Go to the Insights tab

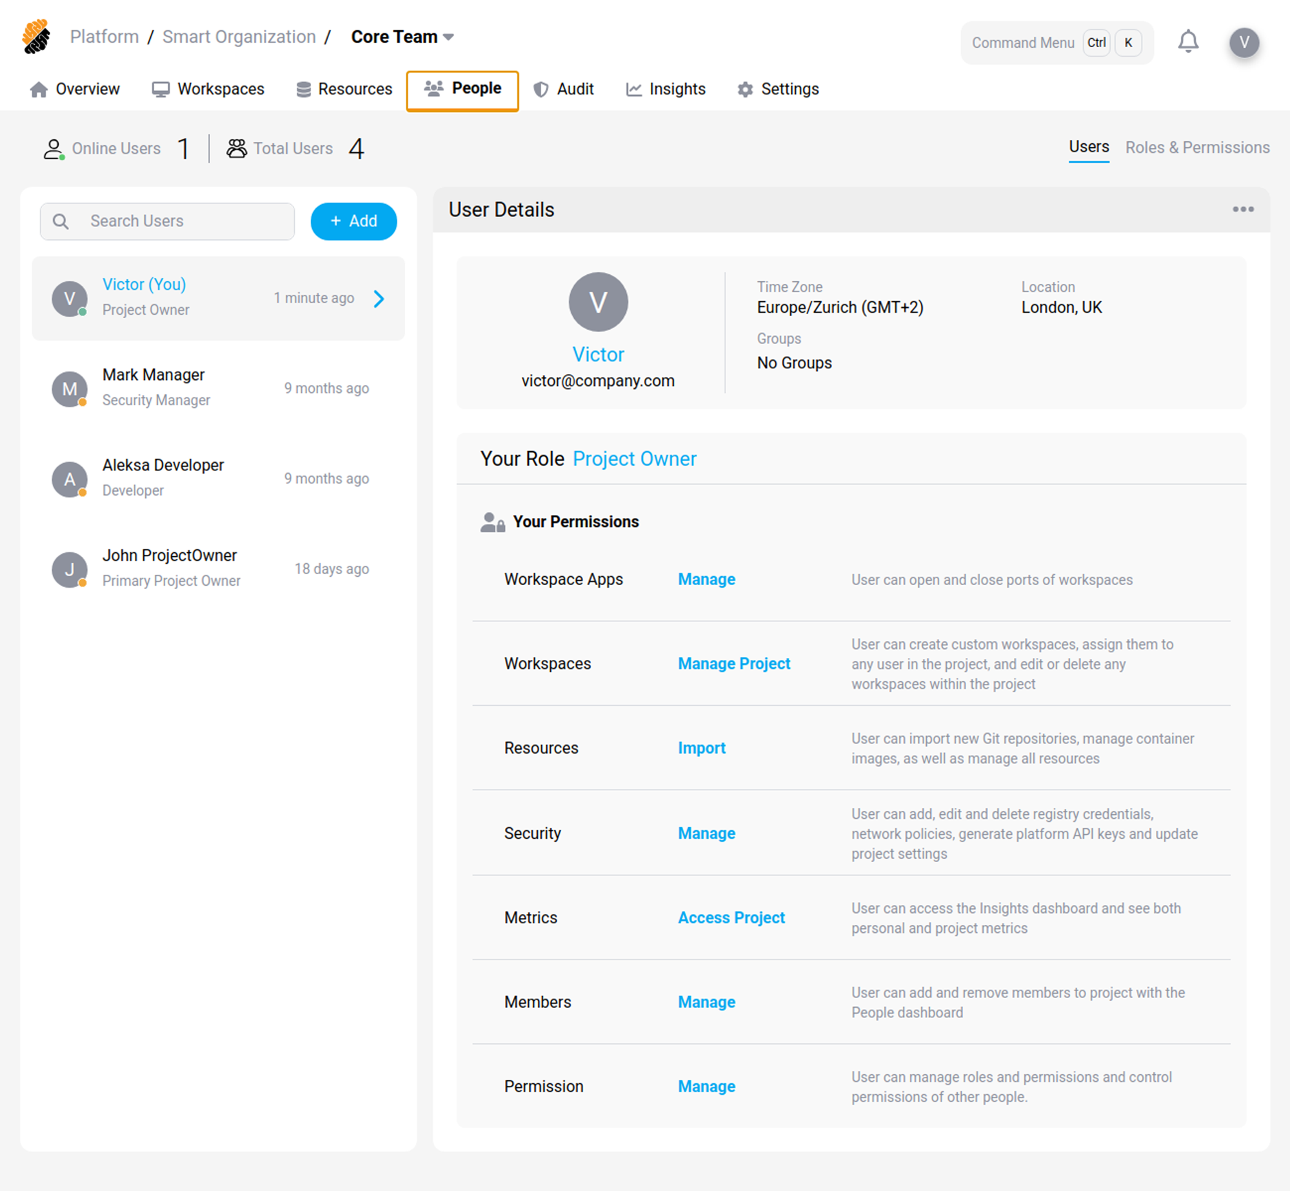666,89
